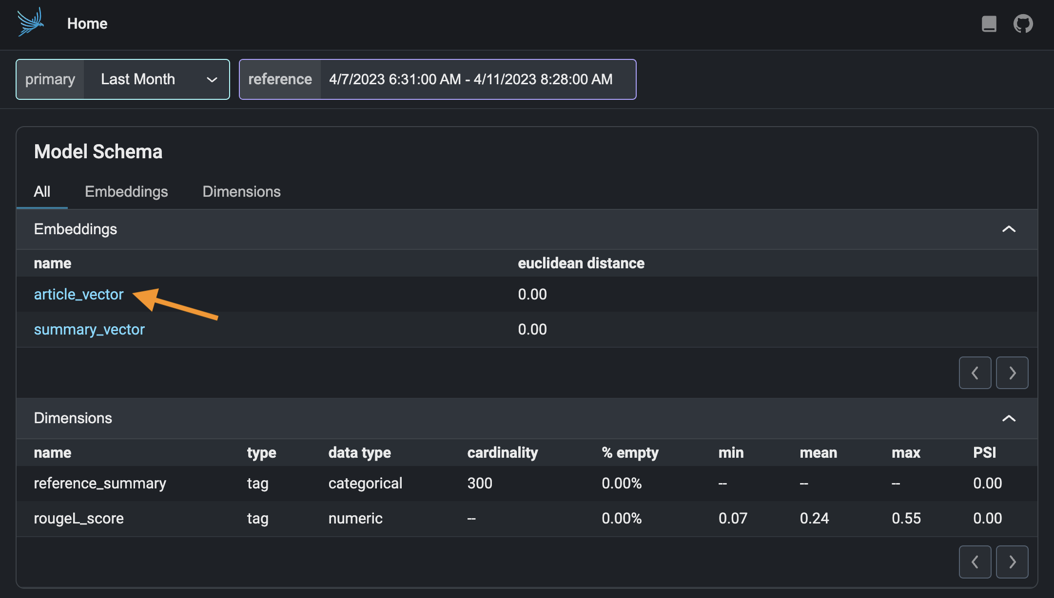Image resolution: width=1054 pixels, height=598 pixels.
Task: Go to next page of Dimensions table
Action: (x=1012, y=561)
